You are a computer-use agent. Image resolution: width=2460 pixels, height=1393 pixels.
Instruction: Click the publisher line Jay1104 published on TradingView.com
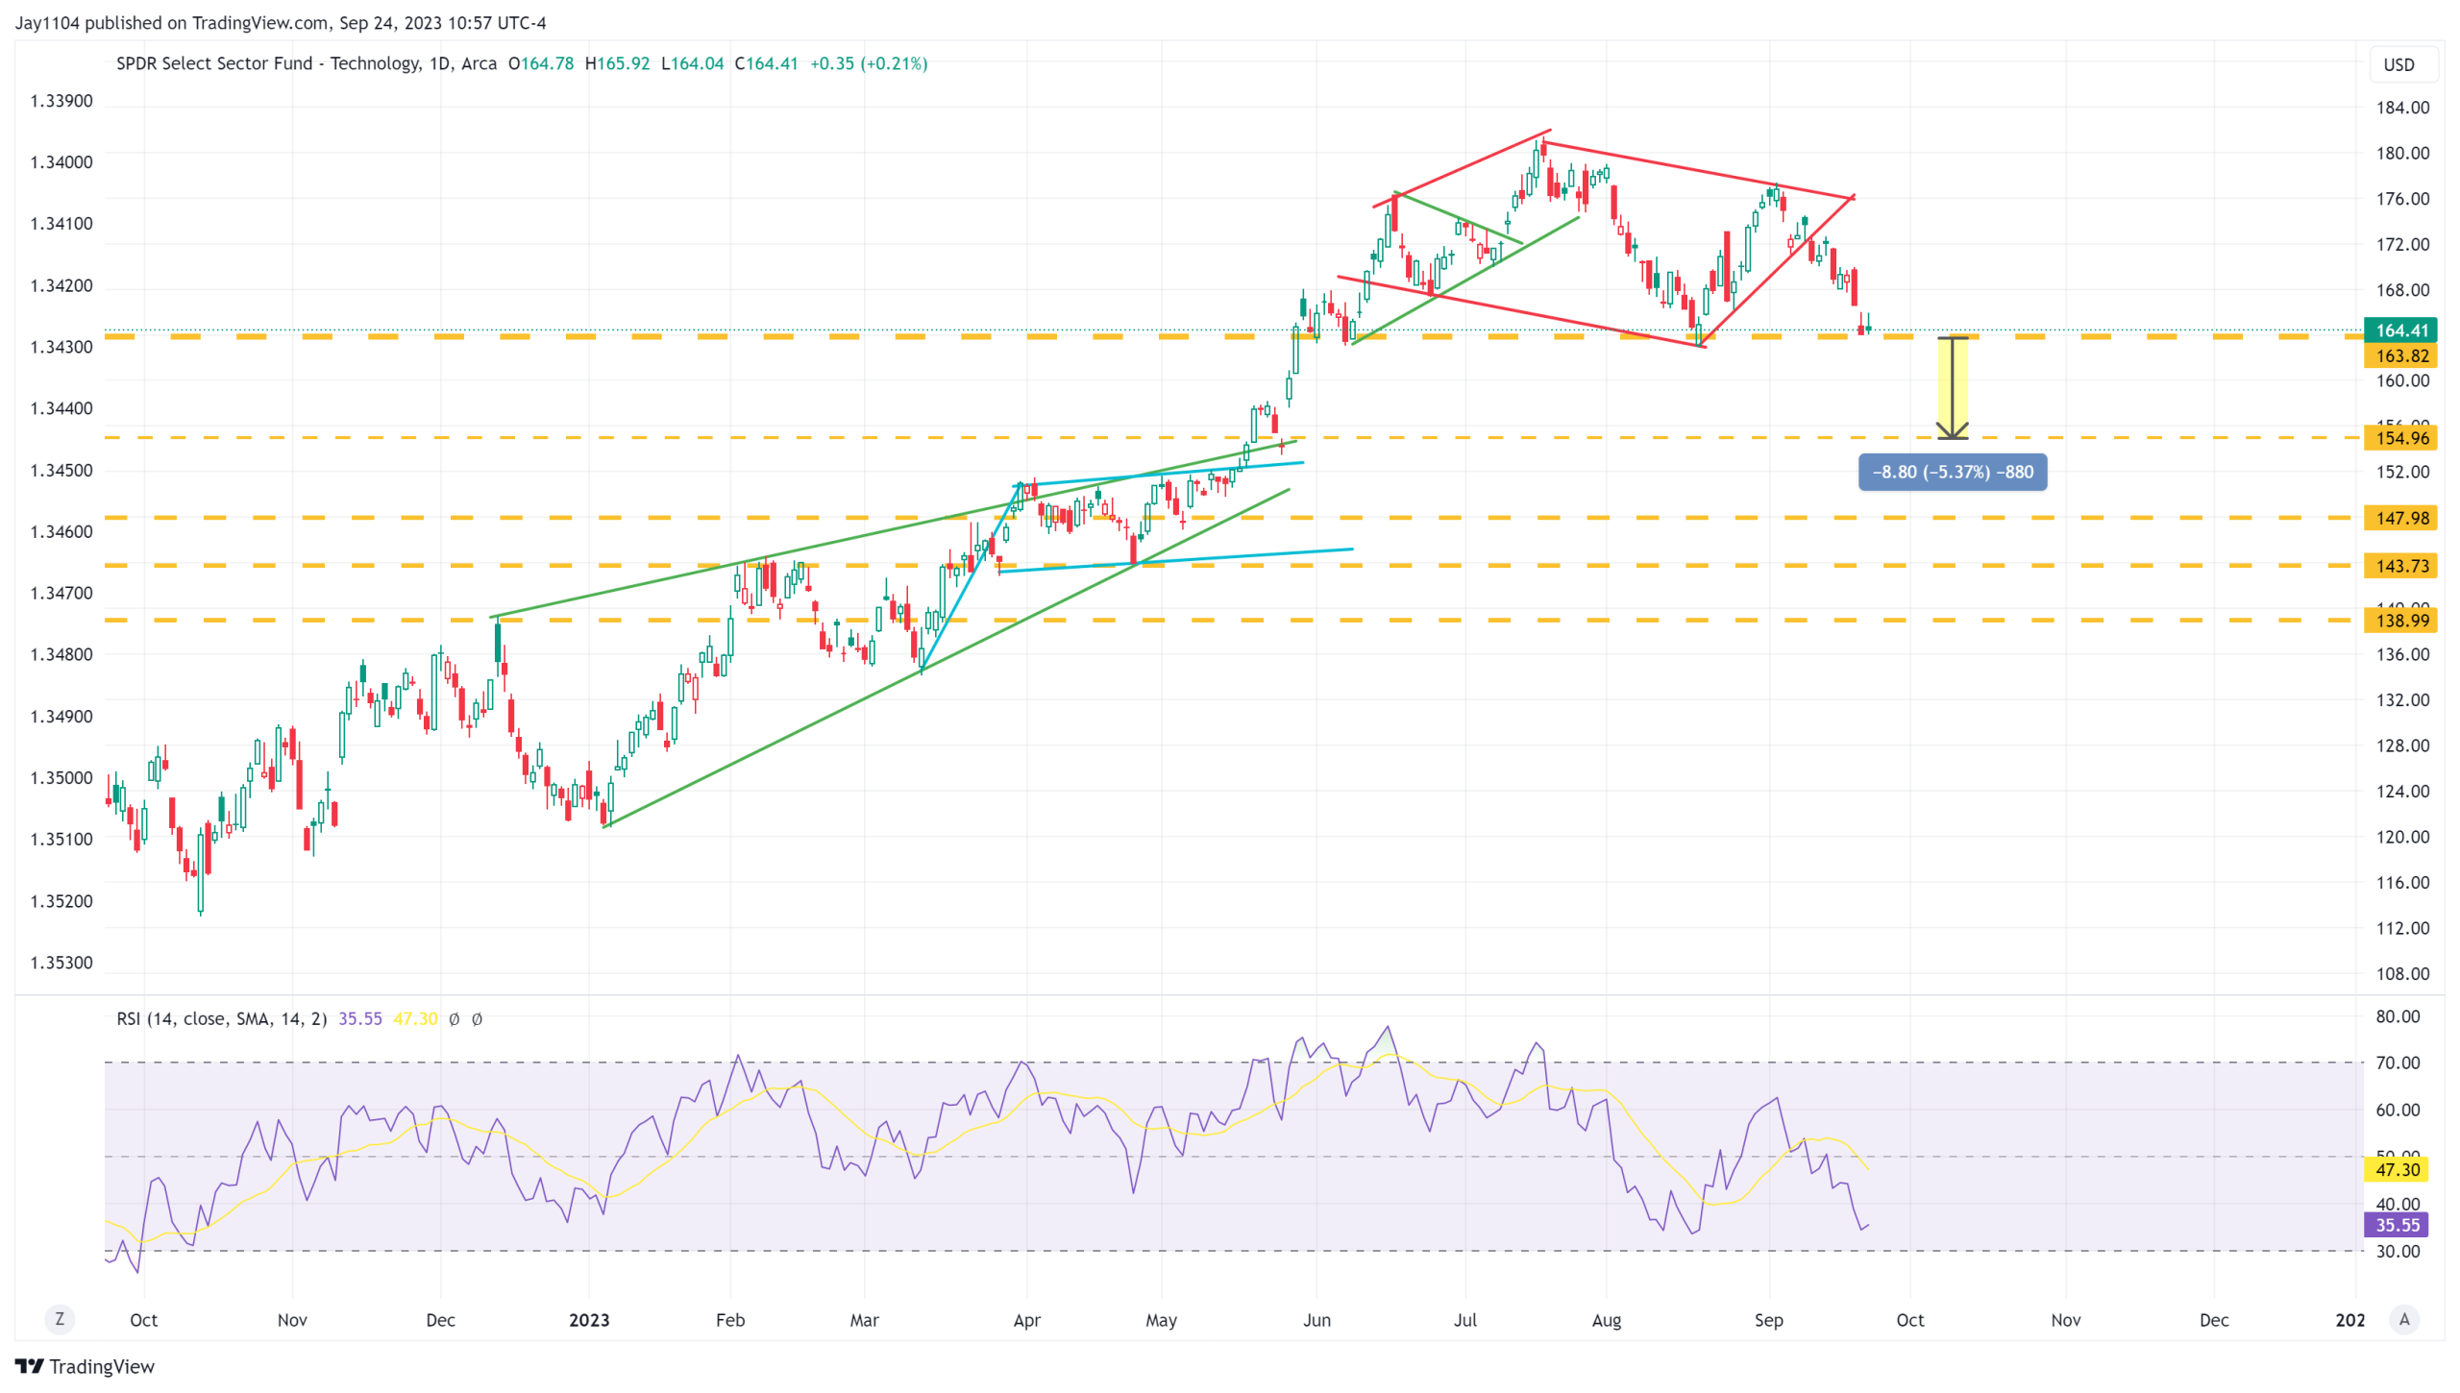point(281,22)
